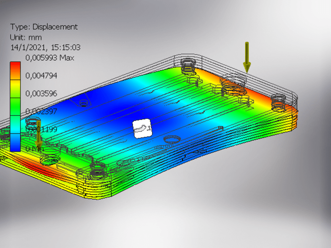
Task: Click the "Type: Displacement" legend label
Action: pyautogui.click(x=44, y=27)
